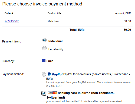Click the Visa MasterCard icons
Image resolution: width=135 pixels, height=104 pixels.
click(x=52, y=93)
